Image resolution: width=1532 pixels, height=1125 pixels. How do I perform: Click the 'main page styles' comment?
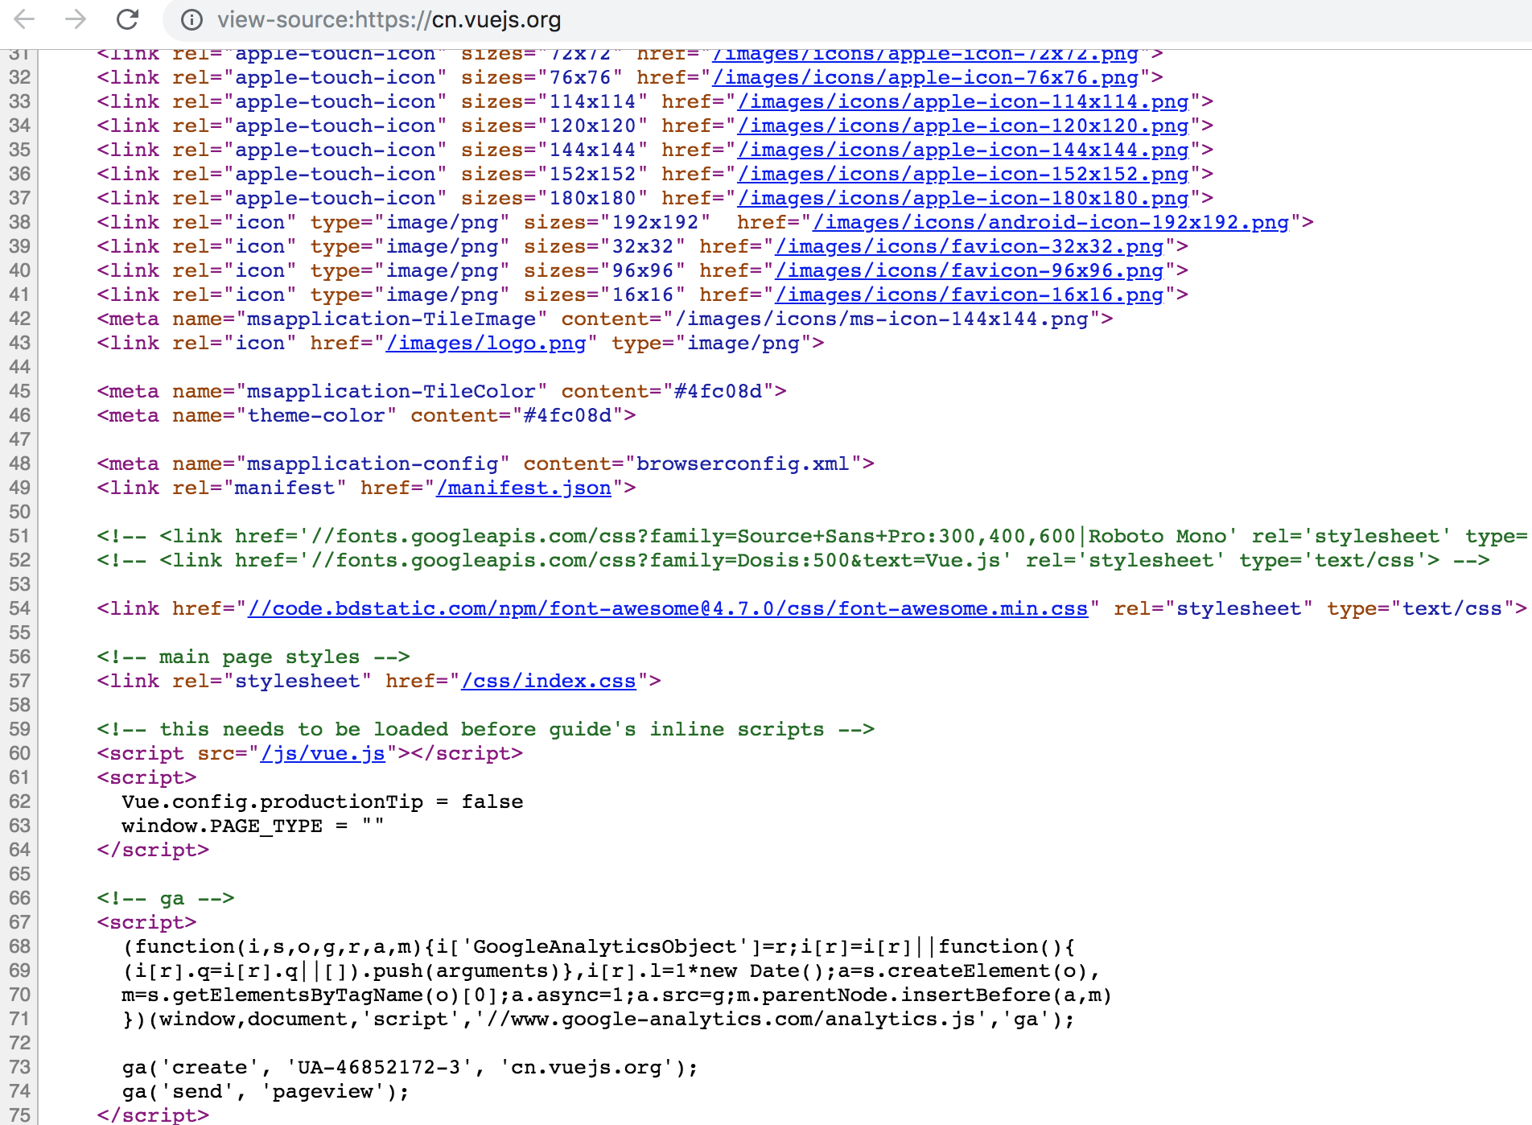point(253,657)
